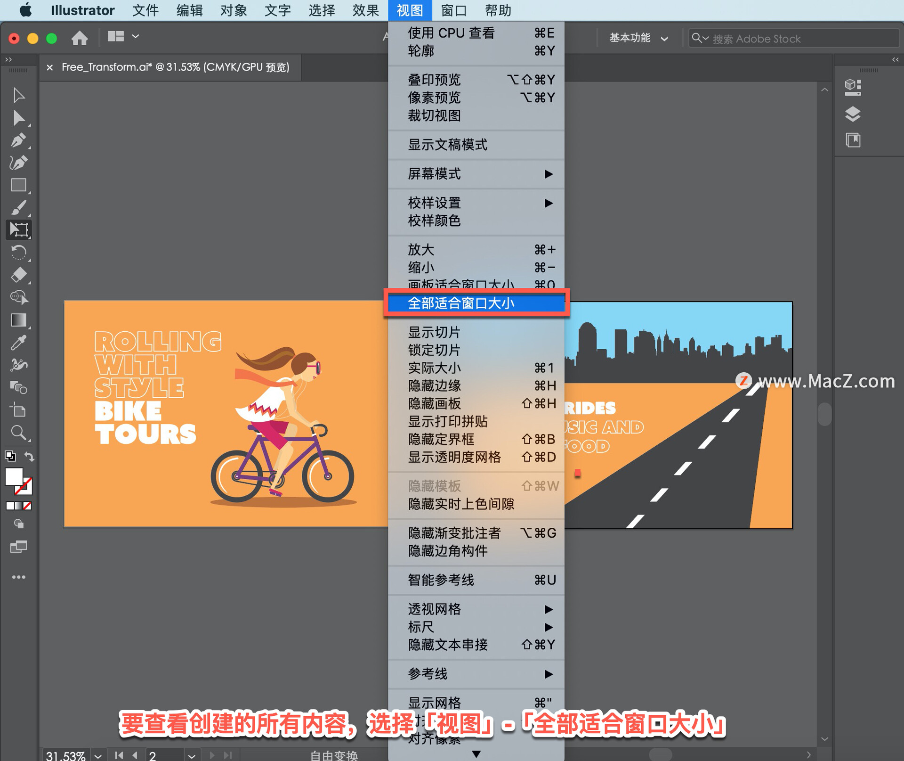Choose 轮廓 outline view item
The image size is (904, 761).
476,51
